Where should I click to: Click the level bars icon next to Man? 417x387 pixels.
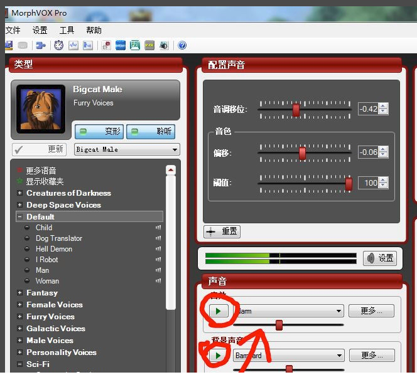(158, 270)
